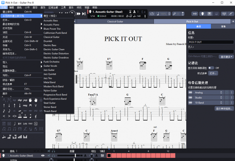Click the PICK IT OUT title input field
Image resolution: width=235 pixels, height=161 pixels.
point(210,42)
